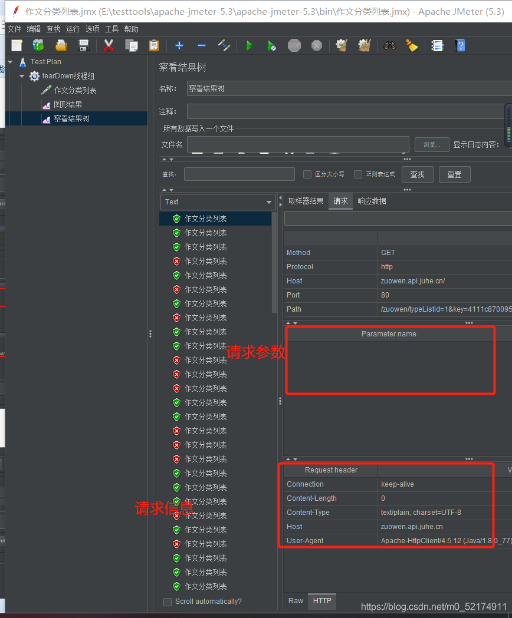Open the 选项 menu
This screenshot has height=618, width=512.
[x=92, y=29]
